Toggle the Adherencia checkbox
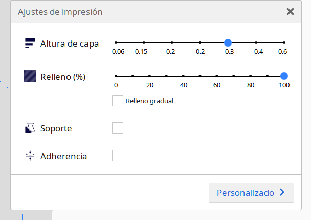This screenshot has height=220, width=311. click(x=118, y=156)
